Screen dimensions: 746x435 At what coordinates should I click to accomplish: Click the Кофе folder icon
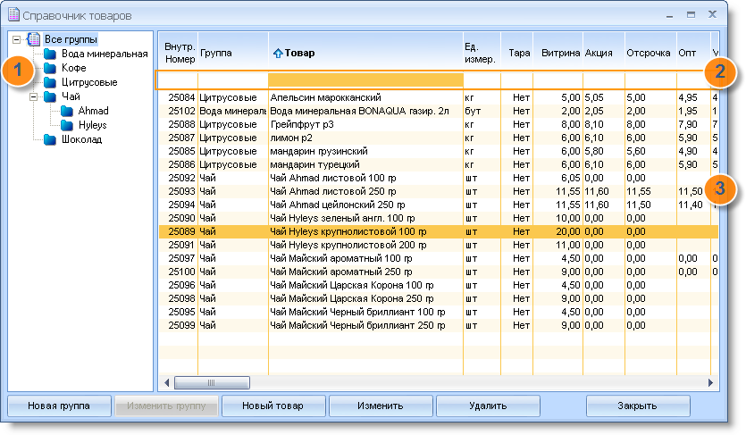(x=50, y=68)
